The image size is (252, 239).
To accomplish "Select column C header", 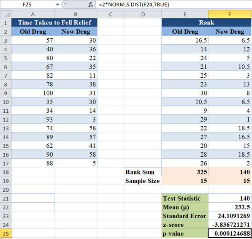I will tap(111, 14).
